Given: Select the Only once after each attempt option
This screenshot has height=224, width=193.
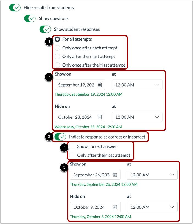Looking at the screenshot, I should 57,48.
